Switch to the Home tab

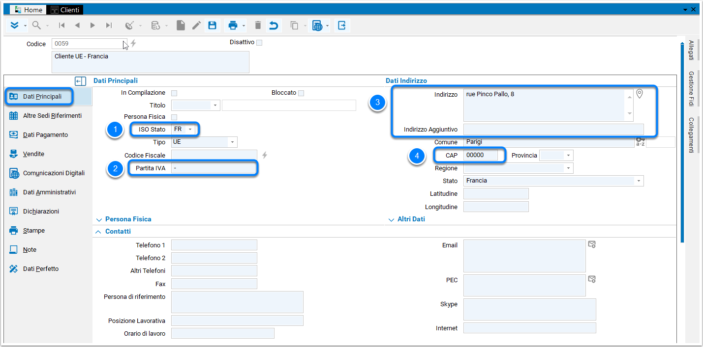(29, 10)
